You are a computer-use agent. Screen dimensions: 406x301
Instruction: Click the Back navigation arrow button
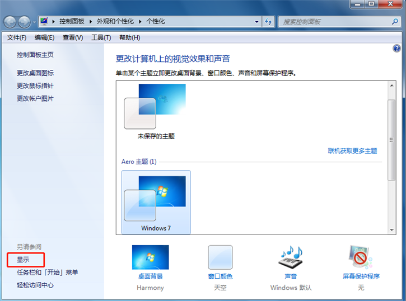(10, 22)
